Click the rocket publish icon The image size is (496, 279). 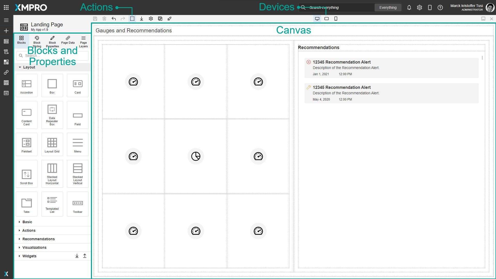click(x=169, y=19)
